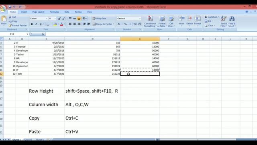
Task: Click the Paste clipboard icon
Action: click(4, 19)
